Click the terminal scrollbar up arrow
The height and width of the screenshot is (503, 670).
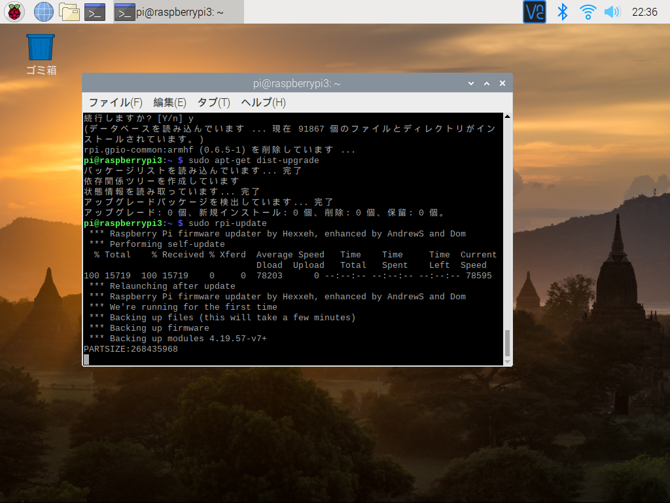click(x=507, y=117)
